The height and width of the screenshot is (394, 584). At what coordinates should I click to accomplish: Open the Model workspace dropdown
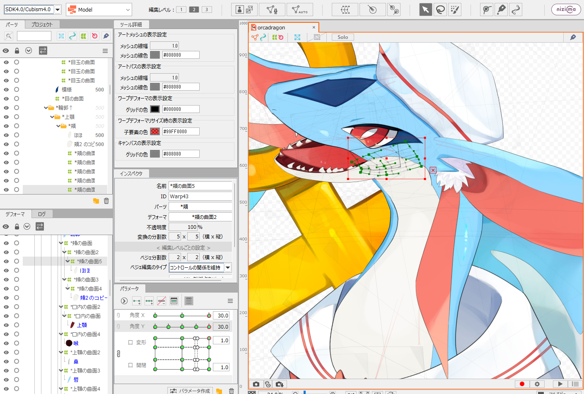coord(99,10)
